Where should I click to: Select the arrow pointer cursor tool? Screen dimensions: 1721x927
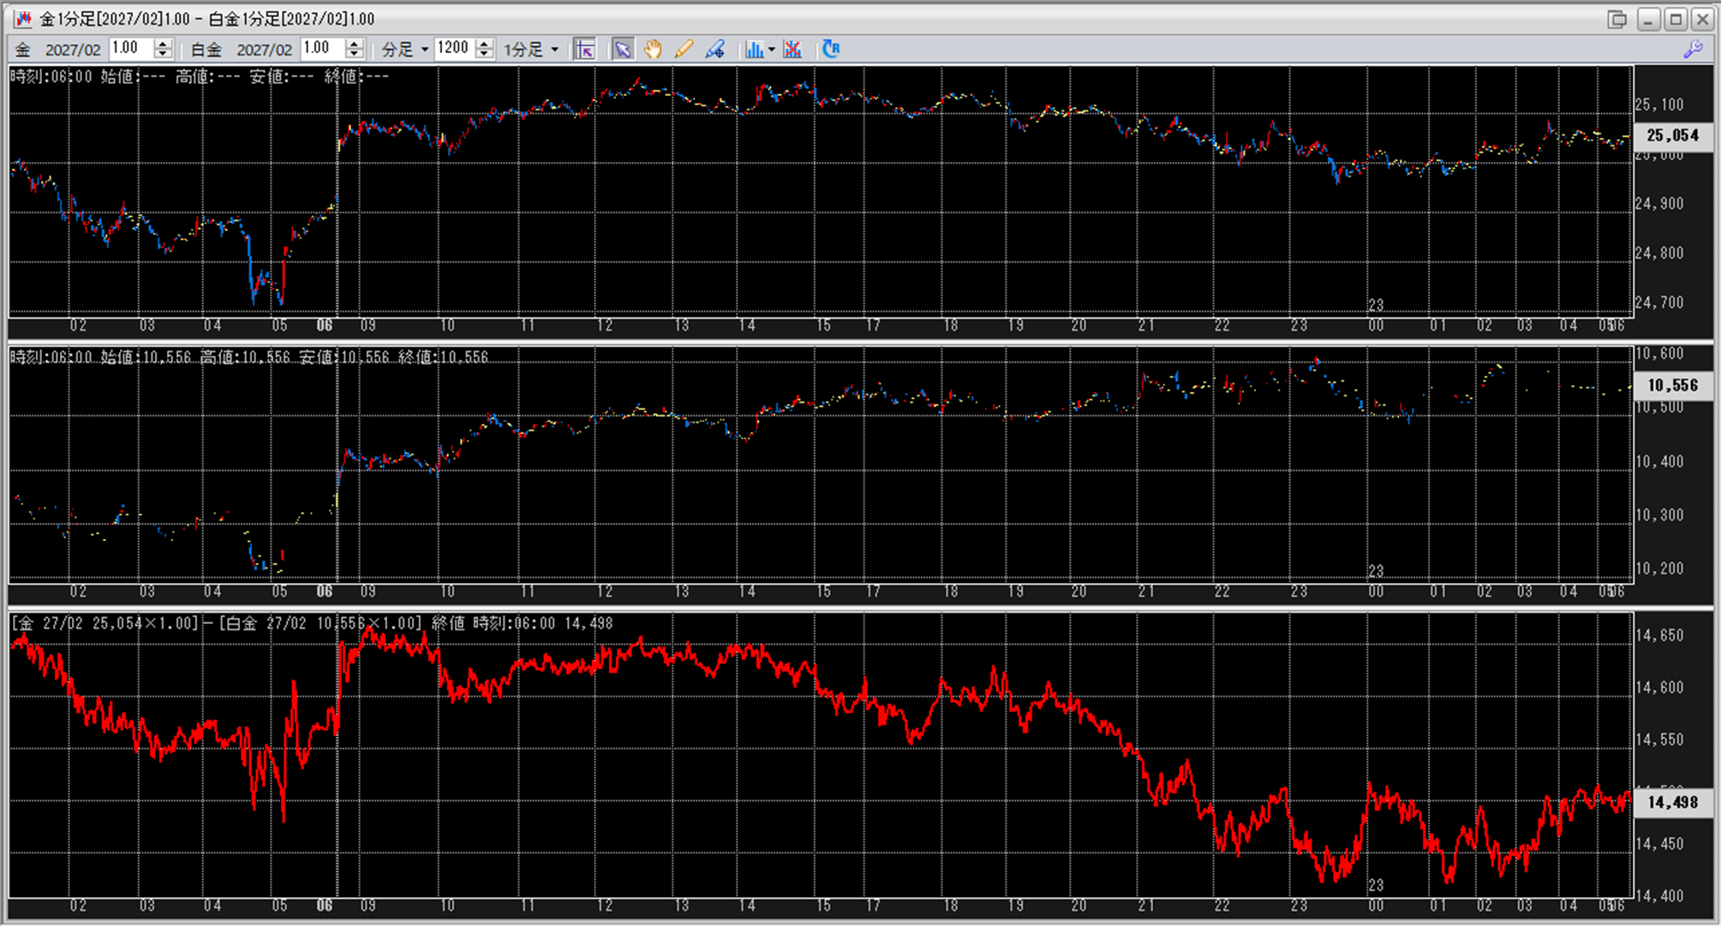pos(623,50)
